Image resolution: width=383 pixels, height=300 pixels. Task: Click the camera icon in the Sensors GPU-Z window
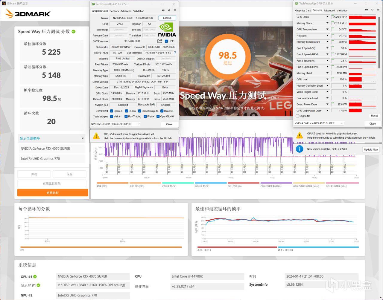(x=366, y=10)
